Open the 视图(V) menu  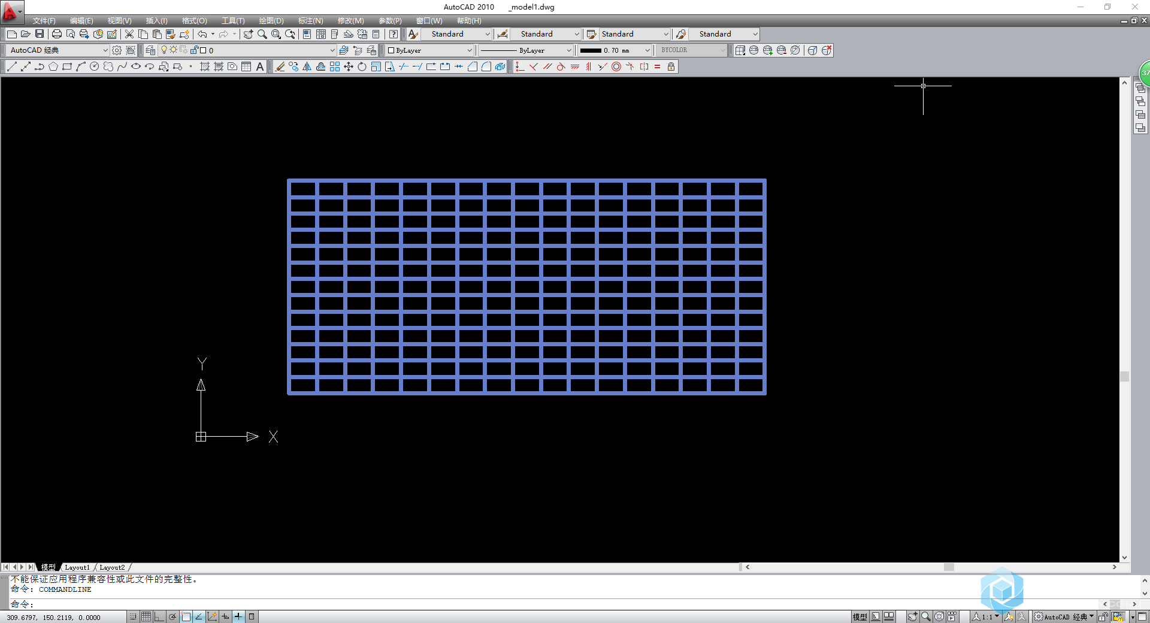click(119, 21)
